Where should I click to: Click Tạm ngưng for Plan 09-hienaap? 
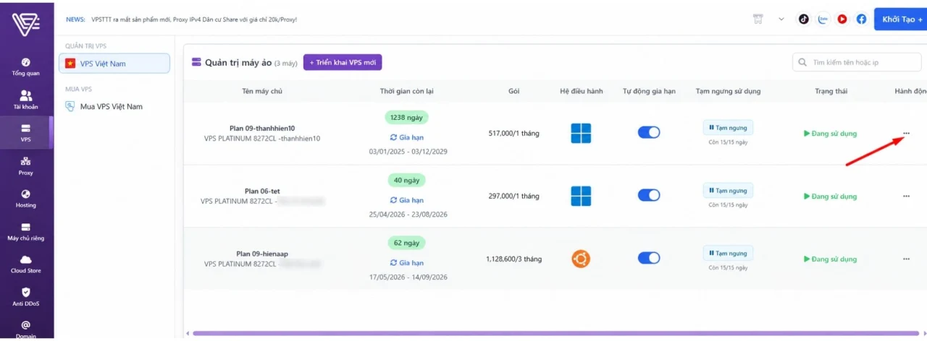click(728, 254)
